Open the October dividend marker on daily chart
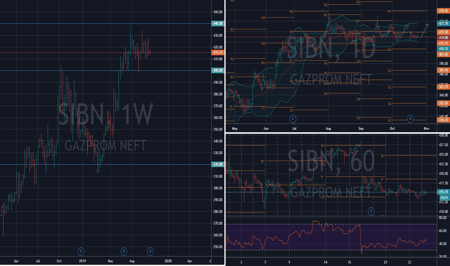Screen dimensions: 450x266 pos(410,118)
